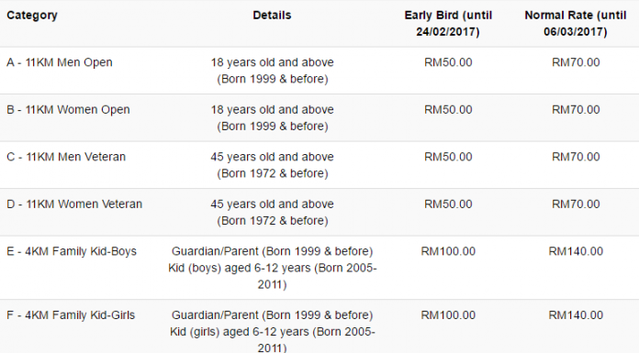Screen dimensions: 639x353
Task: Select the D - 11KM Women Veteran category
Action: pos(74,204)
